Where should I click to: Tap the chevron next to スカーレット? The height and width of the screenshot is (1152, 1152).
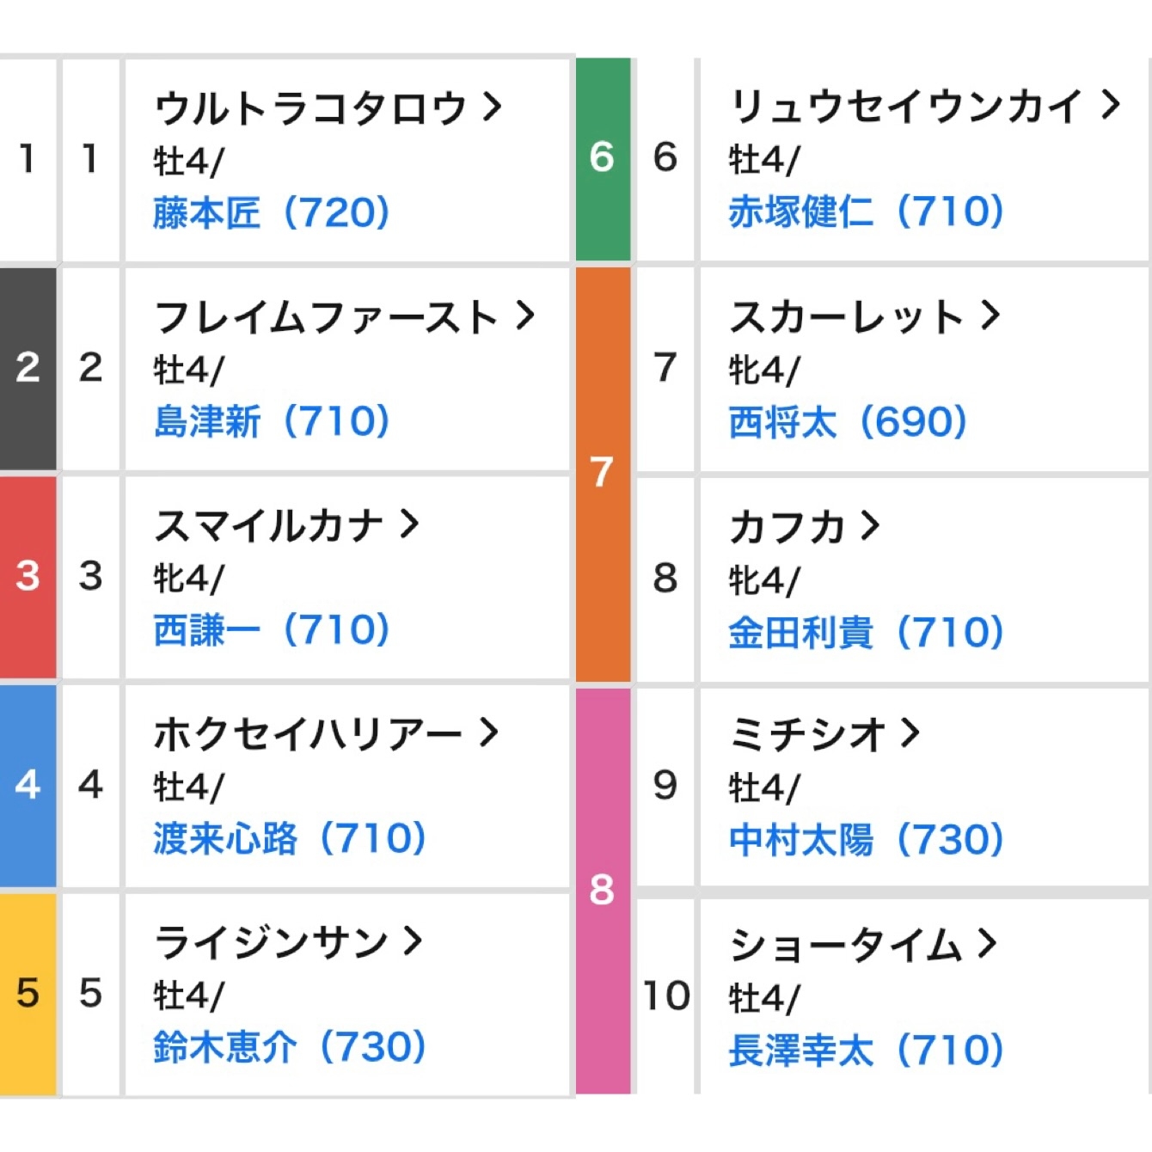tap(990, 316)
